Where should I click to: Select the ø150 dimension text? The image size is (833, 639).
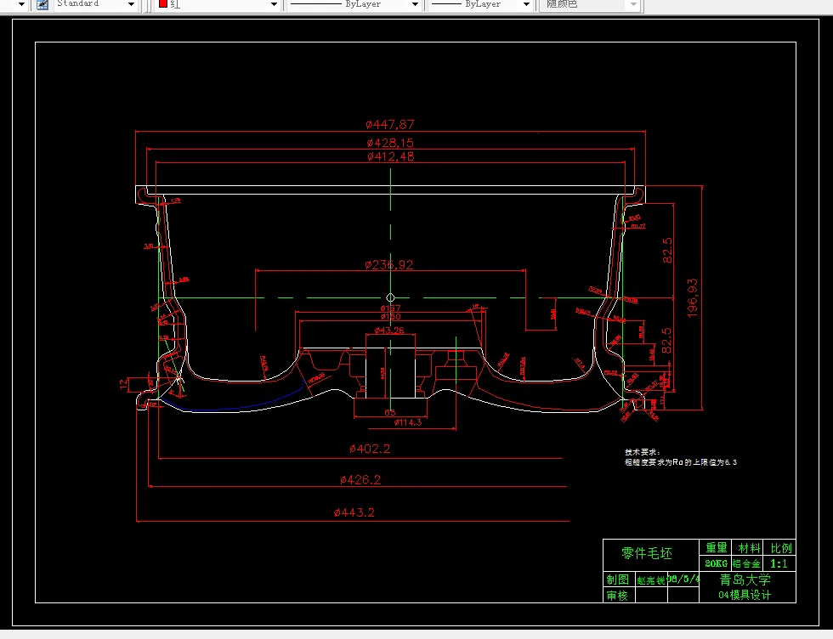[x=390, y=317]
